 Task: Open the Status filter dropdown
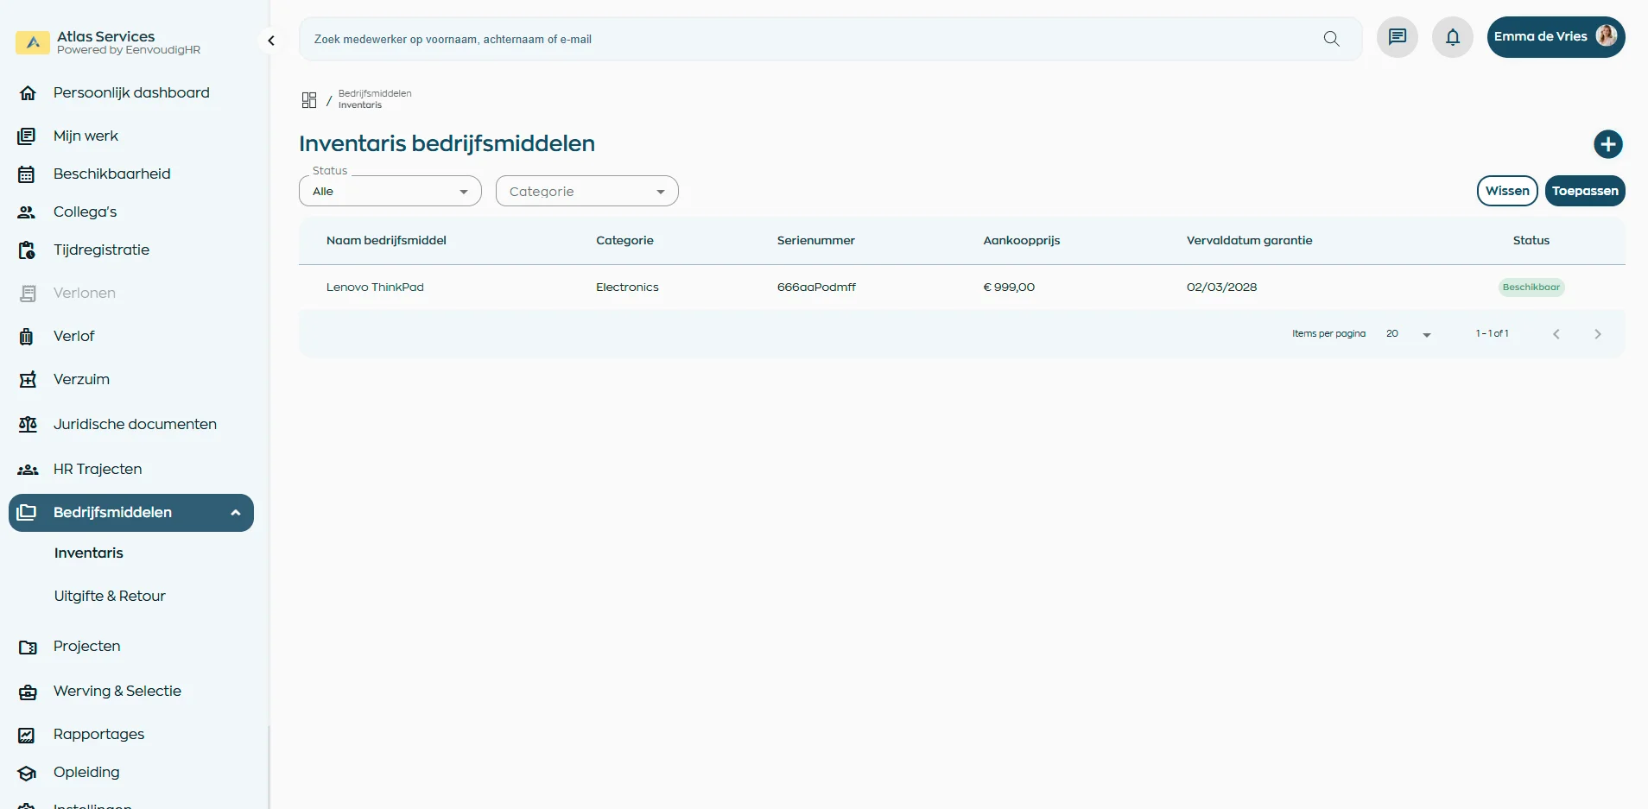tap(390, 191)
